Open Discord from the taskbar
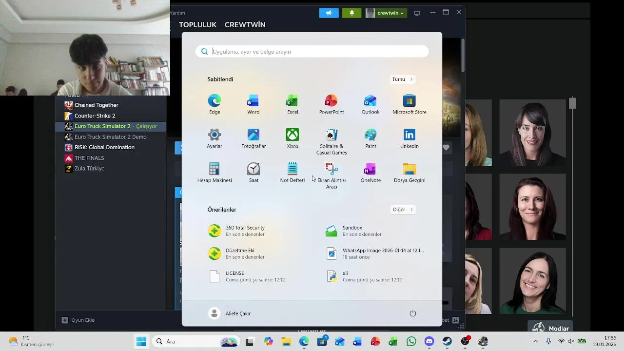Image resolution: width=624 pixels, height=351 pixels. [429, 342]
